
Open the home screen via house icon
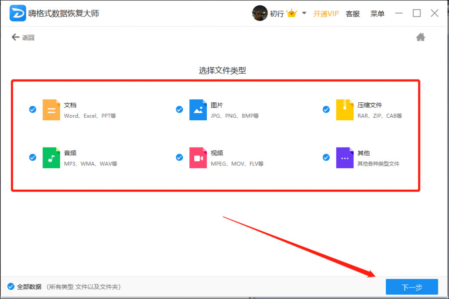coord(420,37)
